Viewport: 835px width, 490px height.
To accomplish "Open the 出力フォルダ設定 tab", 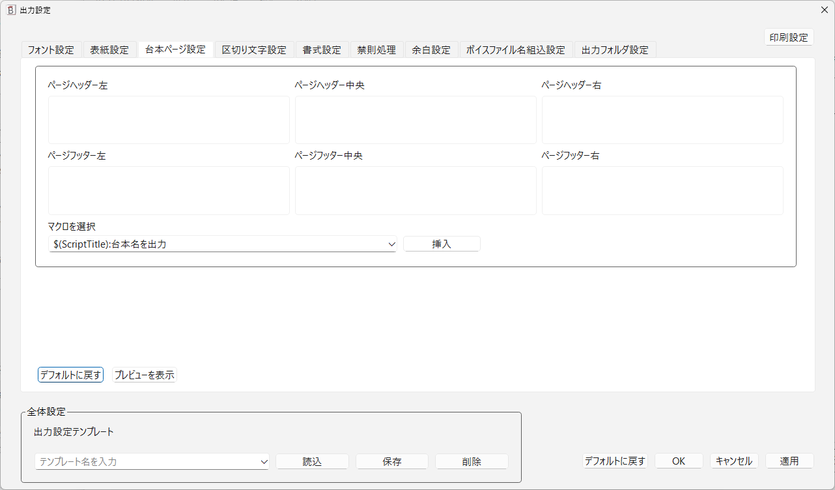I will click(x=615, y=49).
